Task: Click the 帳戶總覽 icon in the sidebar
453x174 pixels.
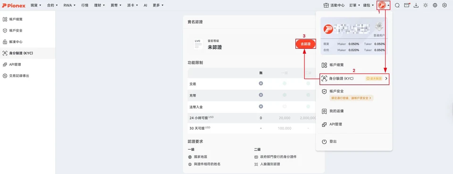Action: click(5, 19)
